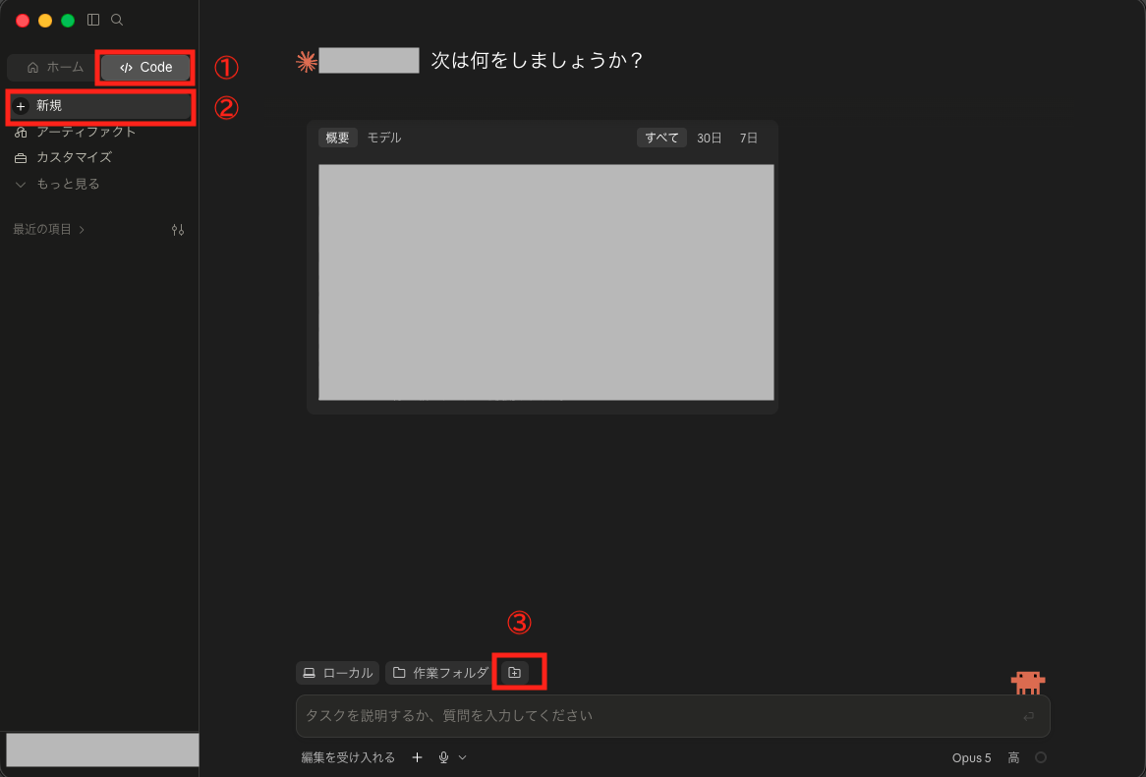Click the send return-arrow icon
This screenshot has width=1146, height=777.
click(x=1028, y=716)
